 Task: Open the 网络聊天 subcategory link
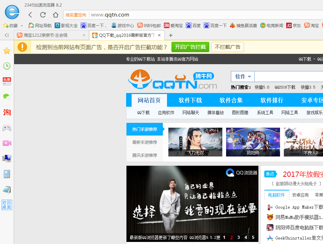[x=191, y=113]
